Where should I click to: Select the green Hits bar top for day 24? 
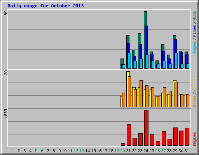pyautogui.click(x=145, y=18)
